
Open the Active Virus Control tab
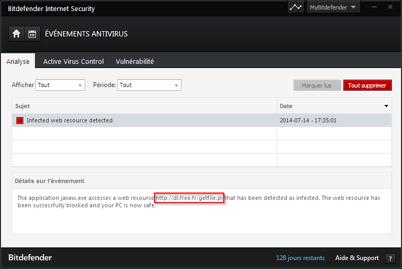[74, 61]
